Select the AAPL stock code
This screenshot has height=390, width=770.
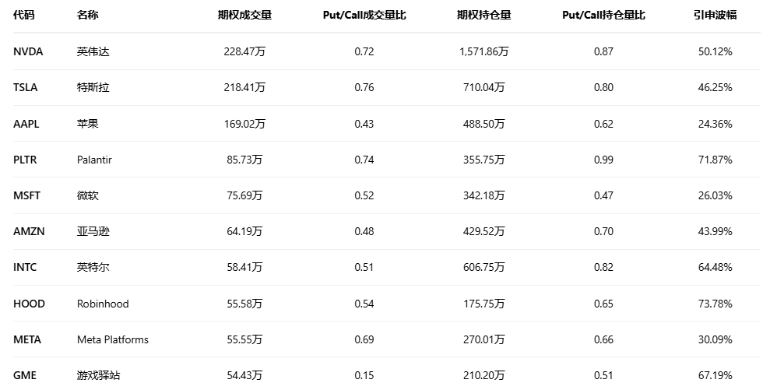(x=26, y=124)
